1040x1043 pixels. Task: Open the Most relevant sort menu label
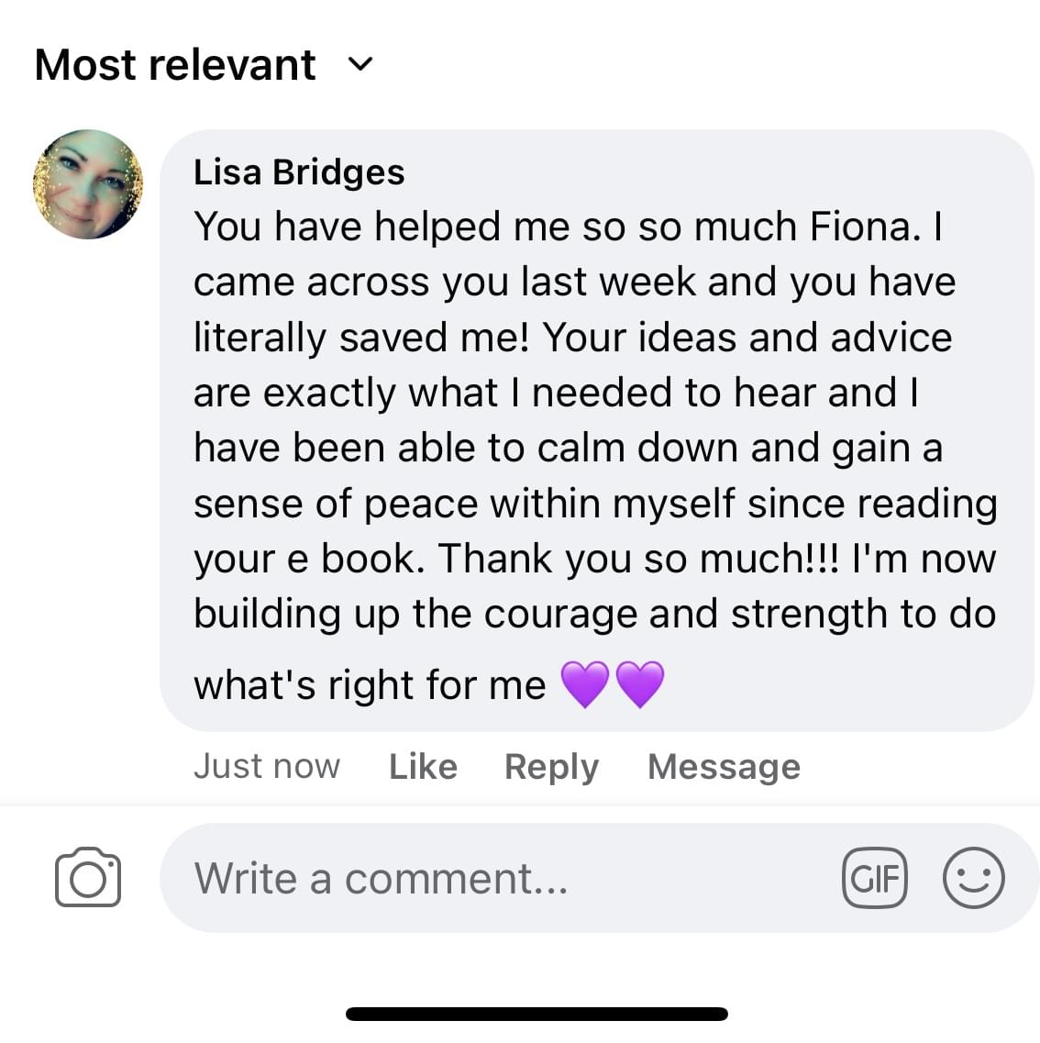(x=175, y=64)
